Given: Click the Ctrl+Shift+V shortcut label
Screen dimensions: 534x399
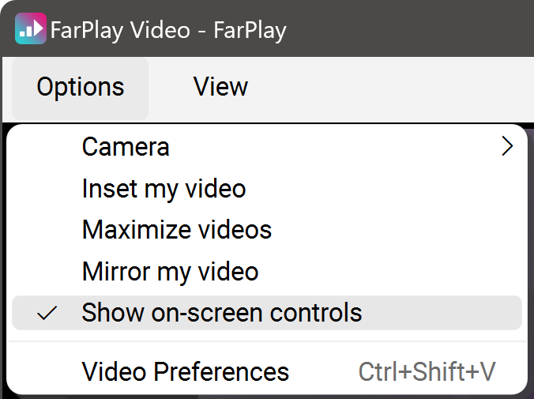Looking at the screenshot, I should (427, 371).
